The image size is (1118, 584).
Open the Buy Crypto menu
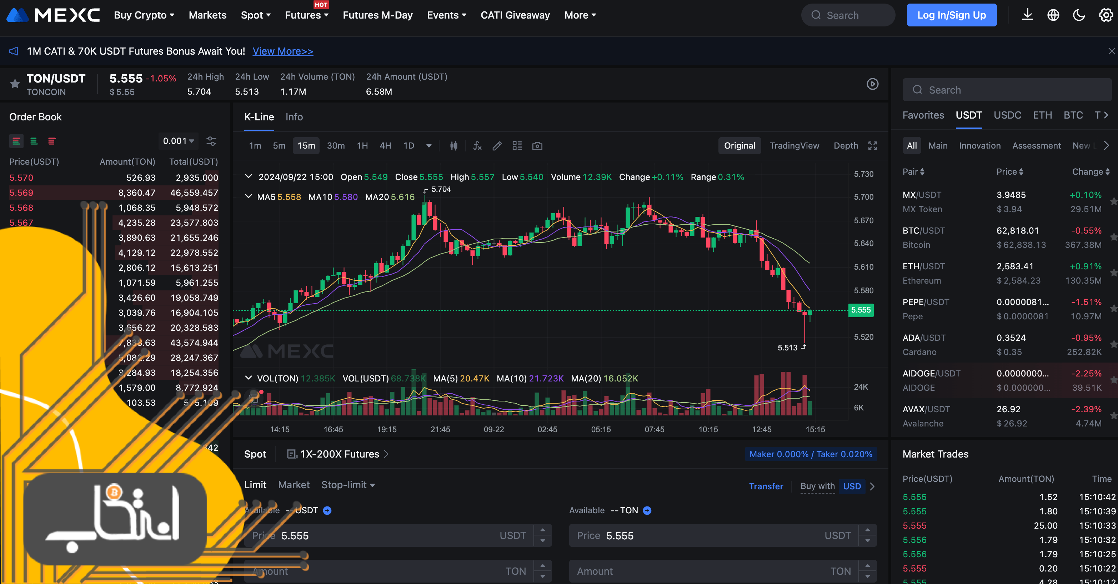[x=144, y=15]
